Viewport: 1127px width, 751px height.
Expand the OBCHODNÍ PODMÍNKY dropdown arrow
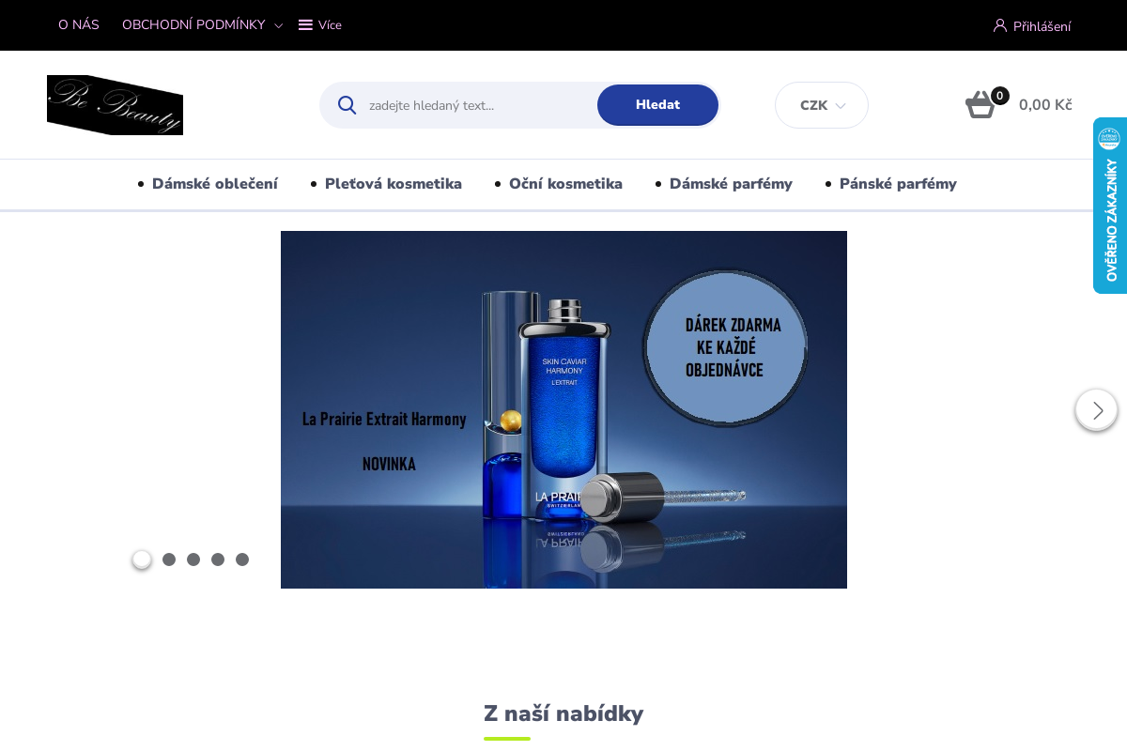pyautogui.click(x=278, y=26)
